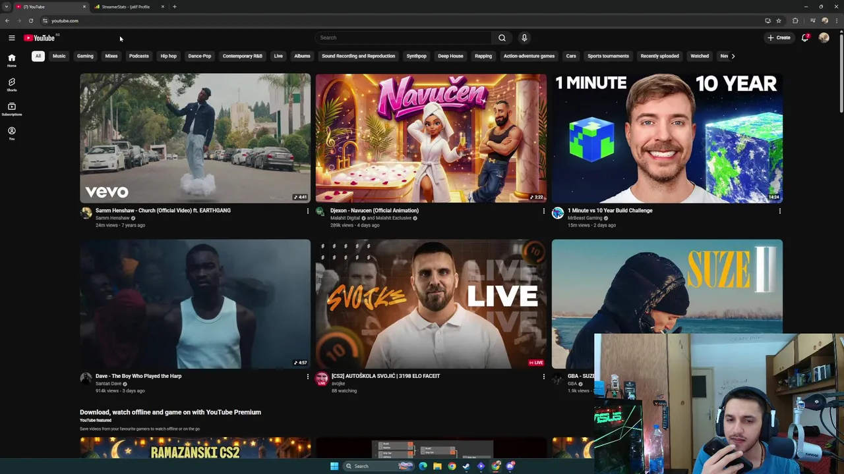
Task: Select the Live chip
Action: (278, 56)
